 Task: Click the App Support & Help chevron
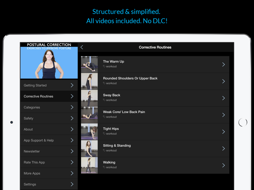[x=72, y=140]
